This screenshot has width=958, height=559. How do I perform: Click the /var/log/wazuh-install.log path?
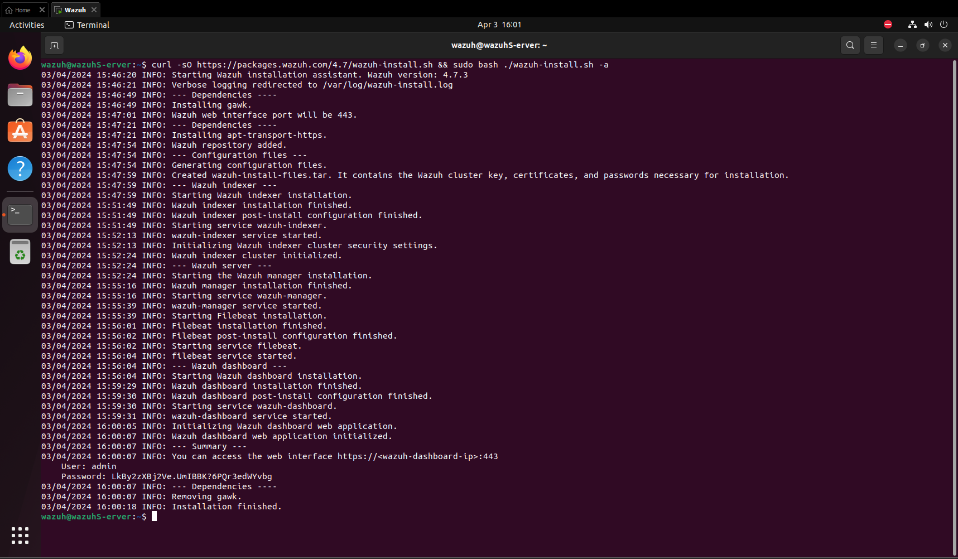pyautogui.click(x=388, y=85)
